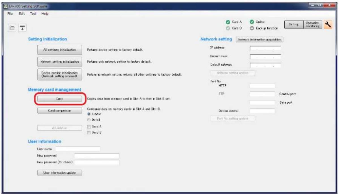This screenshot has height=194, width=339.
Task: Click Address setting update button
Action: [x=233, y=73]
